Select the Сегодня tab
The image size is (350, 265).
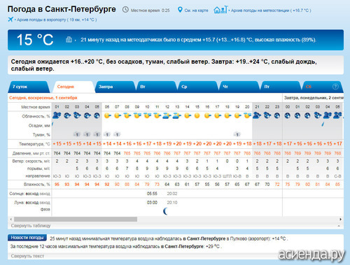[73, 87]
